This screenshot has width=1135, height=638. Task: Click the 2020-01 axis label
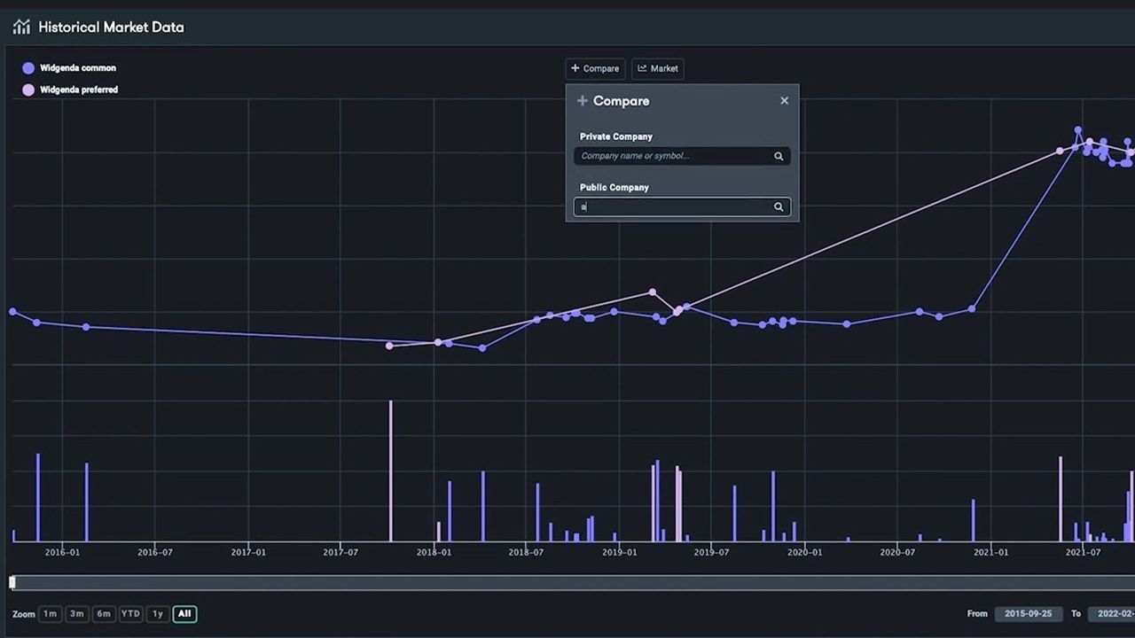point(804,553)
